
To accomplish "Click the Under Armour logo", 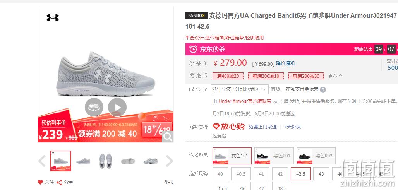I will (53, 18).
